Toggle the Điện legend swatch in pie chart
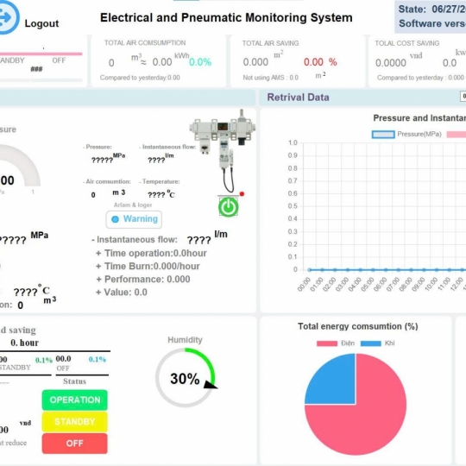 coord(327,343)
